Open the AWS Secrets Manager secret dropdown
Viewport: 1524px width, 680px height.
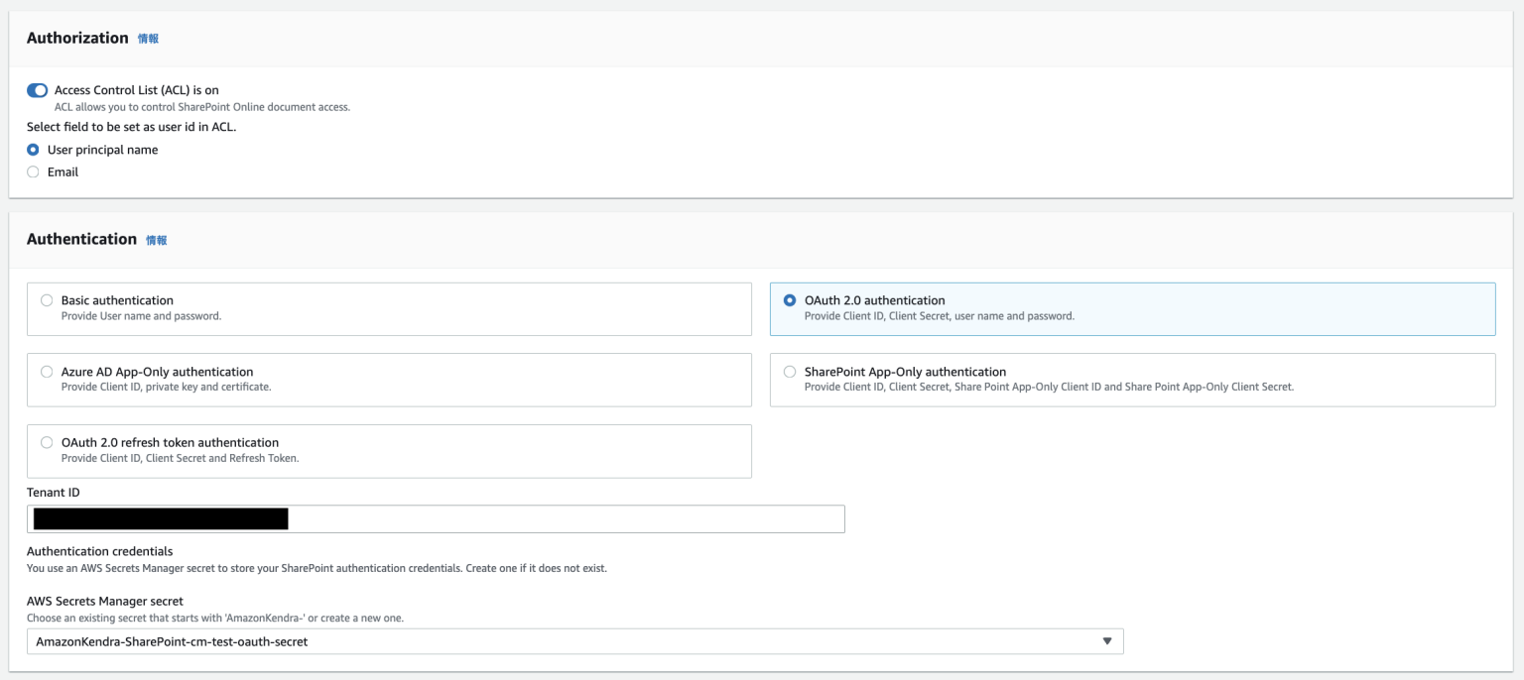coord(573,640)
